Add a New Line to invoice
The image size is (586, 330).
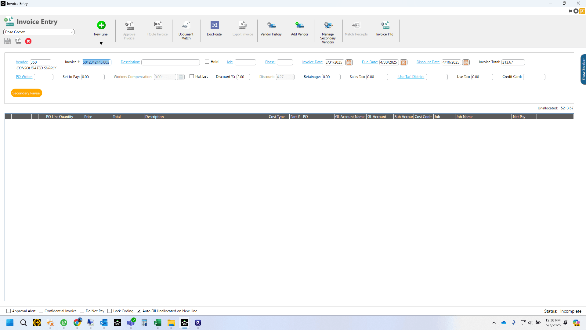point(101,29)
